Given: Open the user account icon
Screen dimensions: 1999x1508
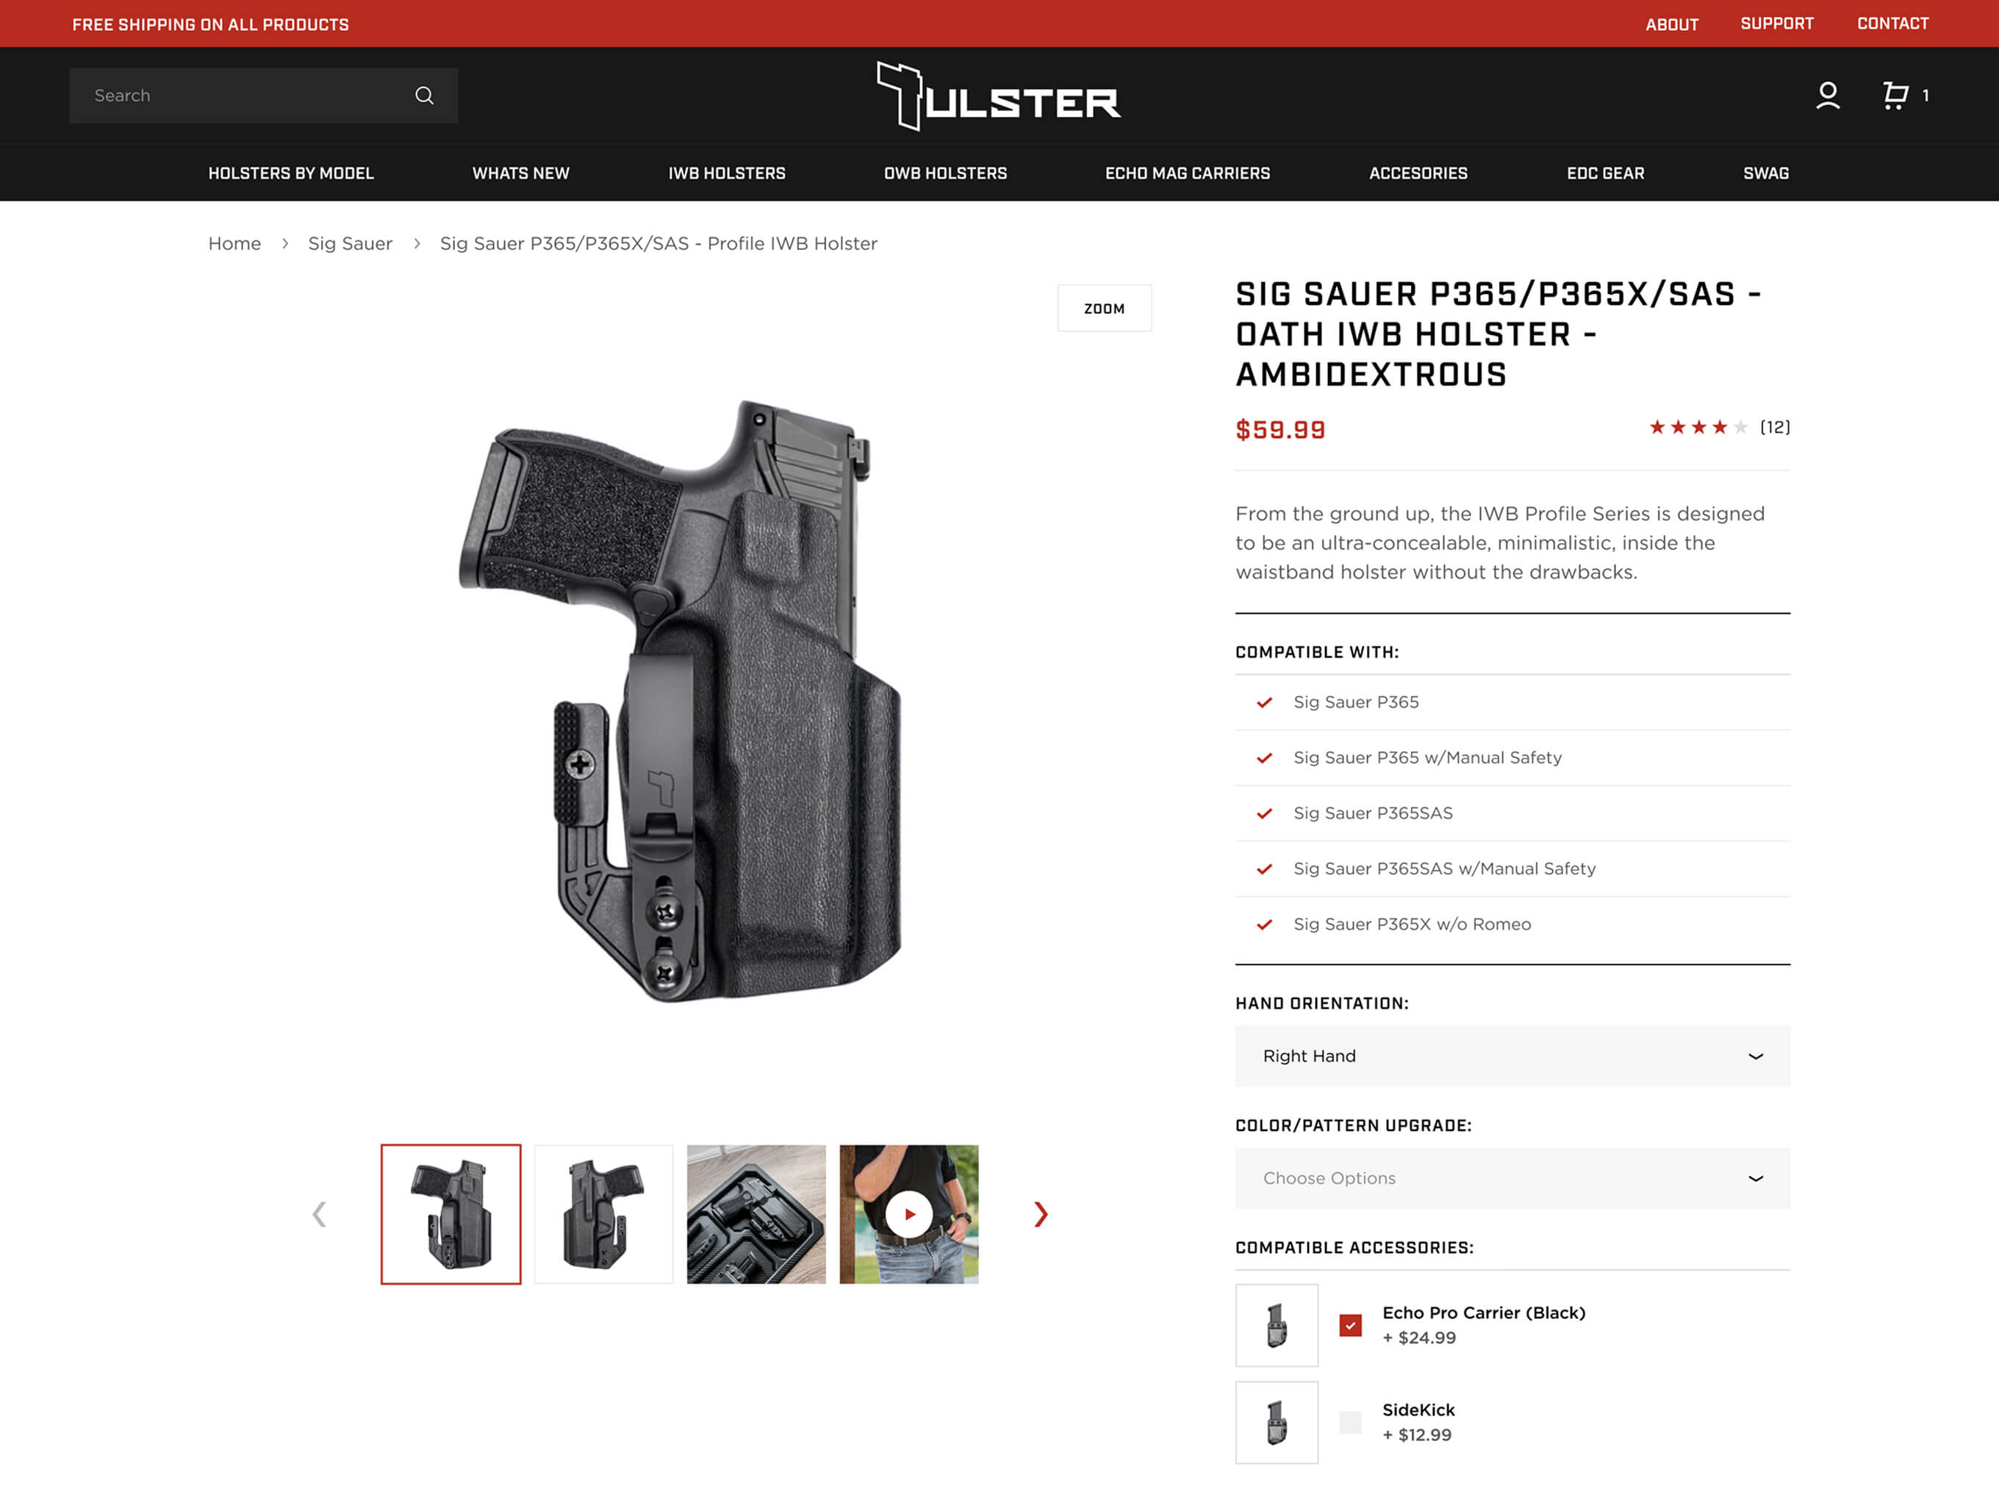Looking at the screenshot, I should click(x=1827, y=96).
